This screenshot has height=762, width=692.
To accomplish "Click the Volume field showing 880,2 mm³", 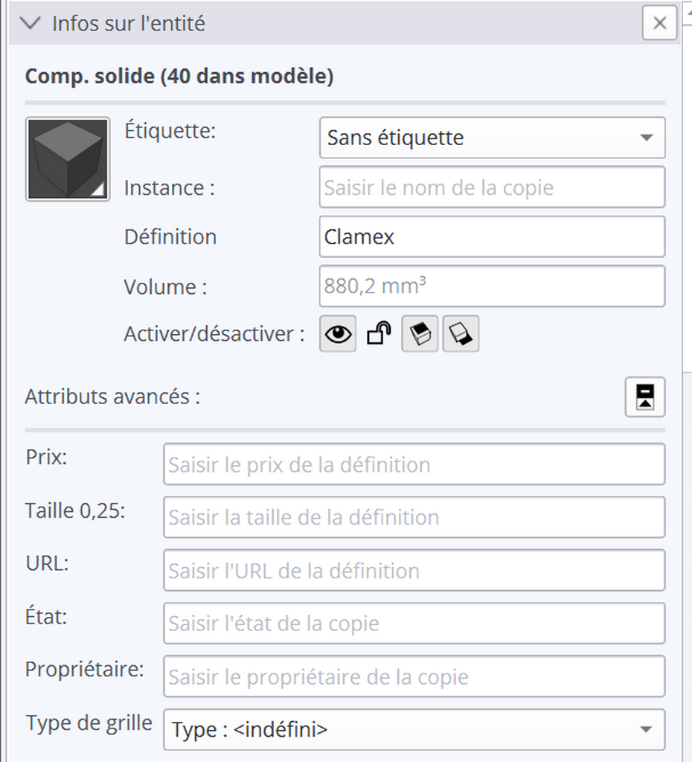I will (492, 286).
